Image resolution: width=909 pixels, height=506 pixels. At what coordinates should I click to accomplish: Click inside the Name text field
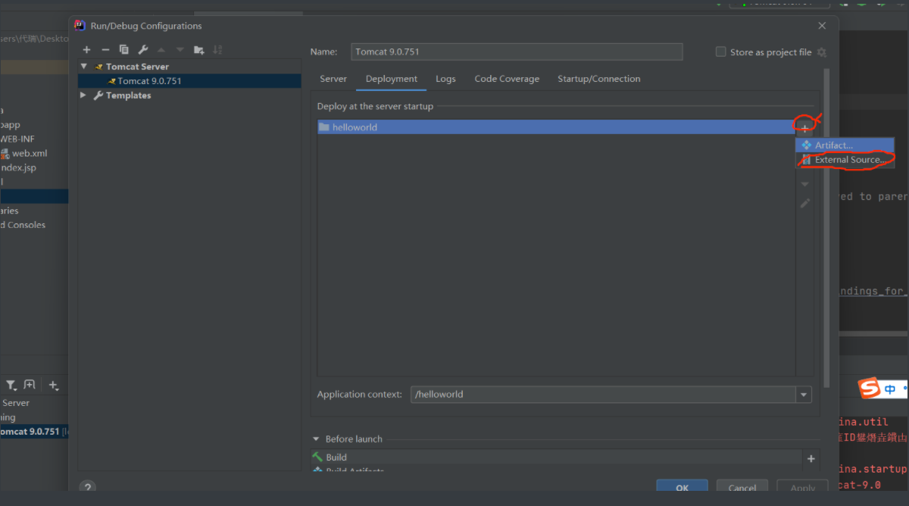[x=517, y=52]
